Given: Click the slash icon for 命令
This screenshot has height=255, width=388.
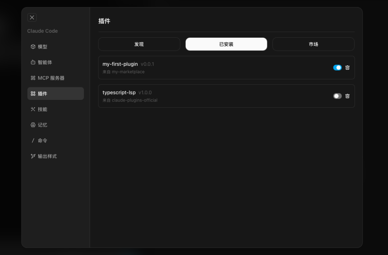Looking at the screenshot, I should point(33,140).
